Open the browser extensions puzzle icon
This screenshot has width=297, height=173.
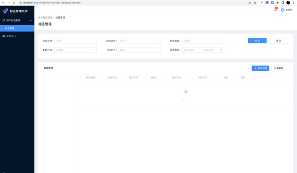click(277, 3)
